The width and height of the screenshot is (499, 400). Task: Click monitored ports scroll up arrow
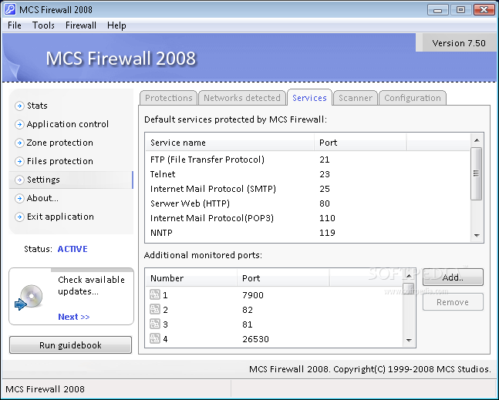pyautogui.click(x=409, y=276)
